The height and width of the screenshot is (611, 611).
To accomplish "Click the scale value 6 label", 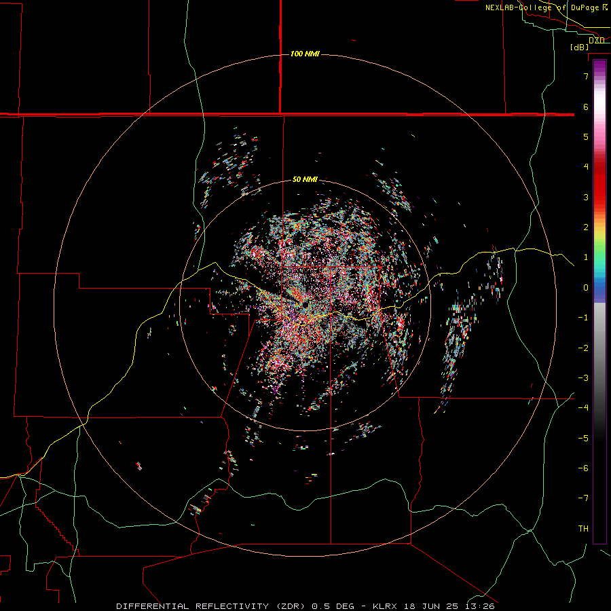I will [586, 107].
